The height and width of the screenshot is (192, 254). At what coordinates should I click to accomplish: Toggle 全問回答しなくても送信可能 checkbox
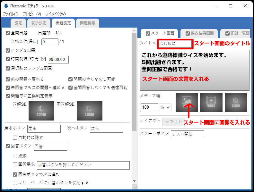coord(70,88)
